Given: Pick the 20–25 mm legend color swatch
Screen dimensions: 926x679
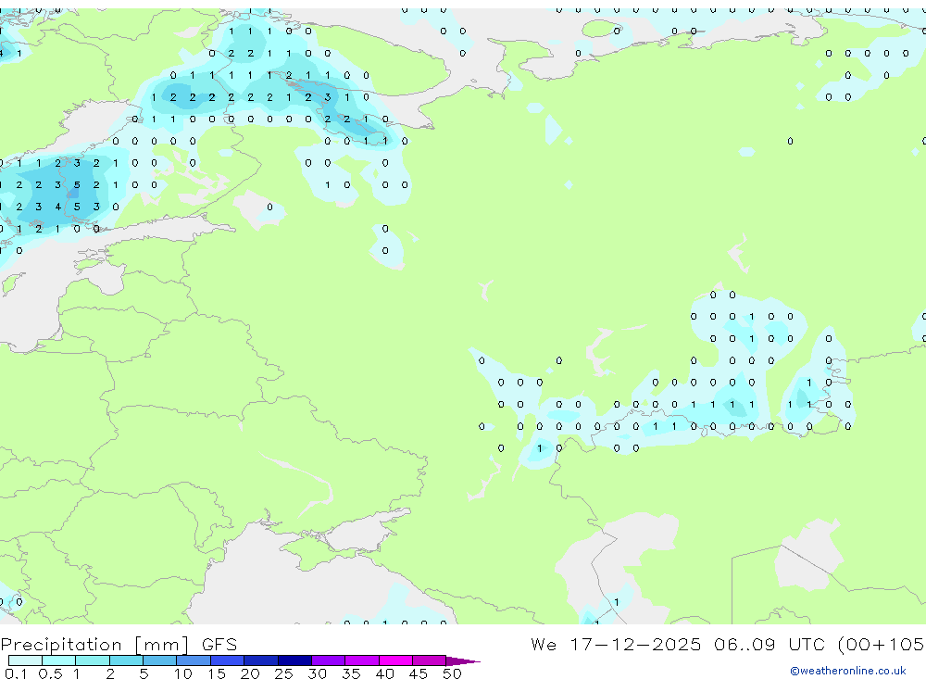Looking at the screenshot, I should tap(261, 660).
